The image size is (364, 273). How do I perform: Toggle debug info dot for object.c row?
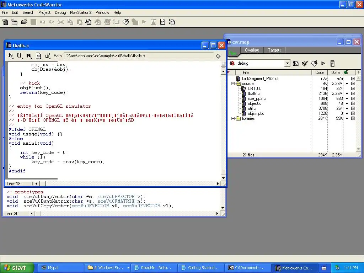pos(347,103)
